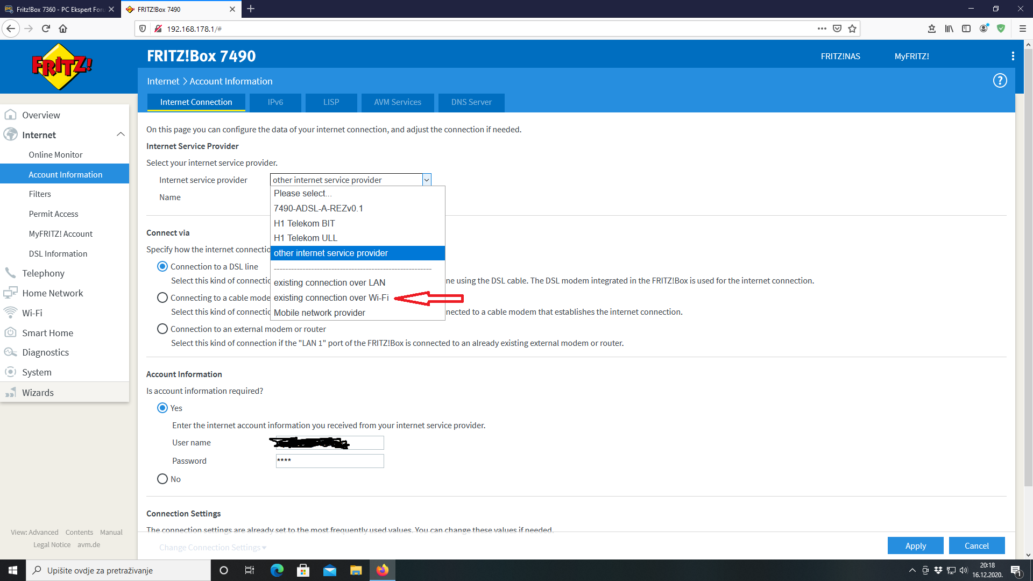Image resolution: width=1033 pixels, height=581 pixels.
Task: Click the browser back arrow
Action: [11, 29]
